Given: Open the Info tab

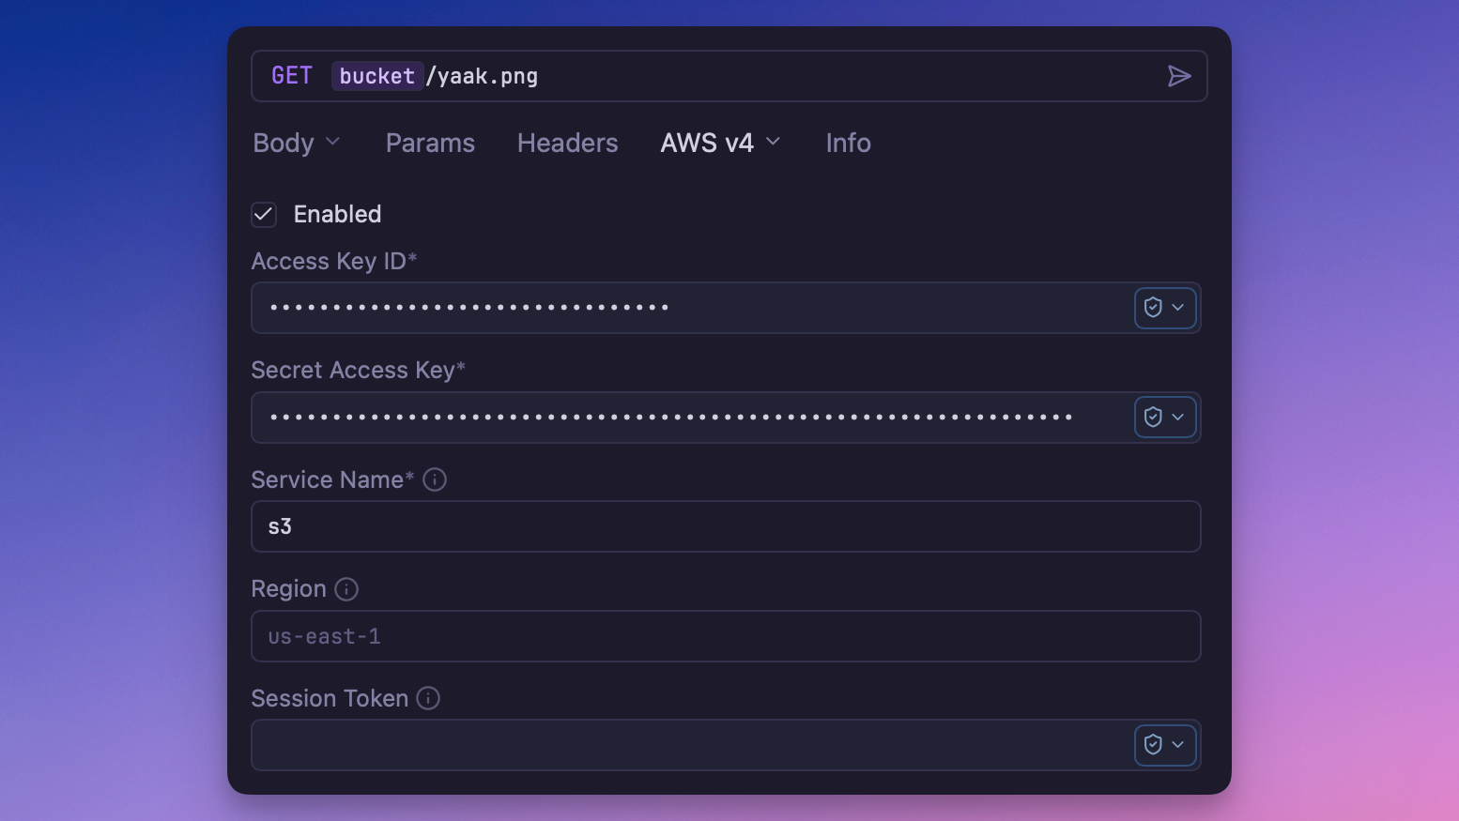Looking at the screenshot, I should pyautogui.click(x=848, y=143).
